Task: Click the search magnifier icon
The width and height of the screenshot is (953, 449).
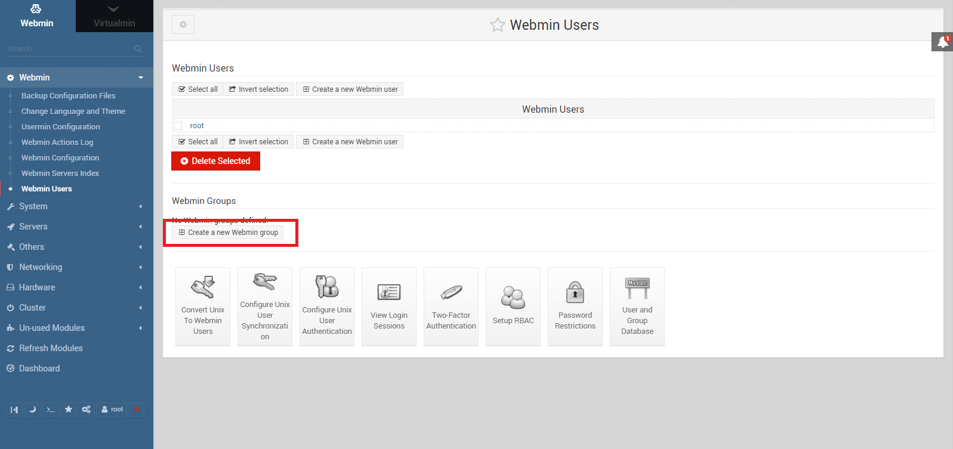Action: tap(138, 49)
